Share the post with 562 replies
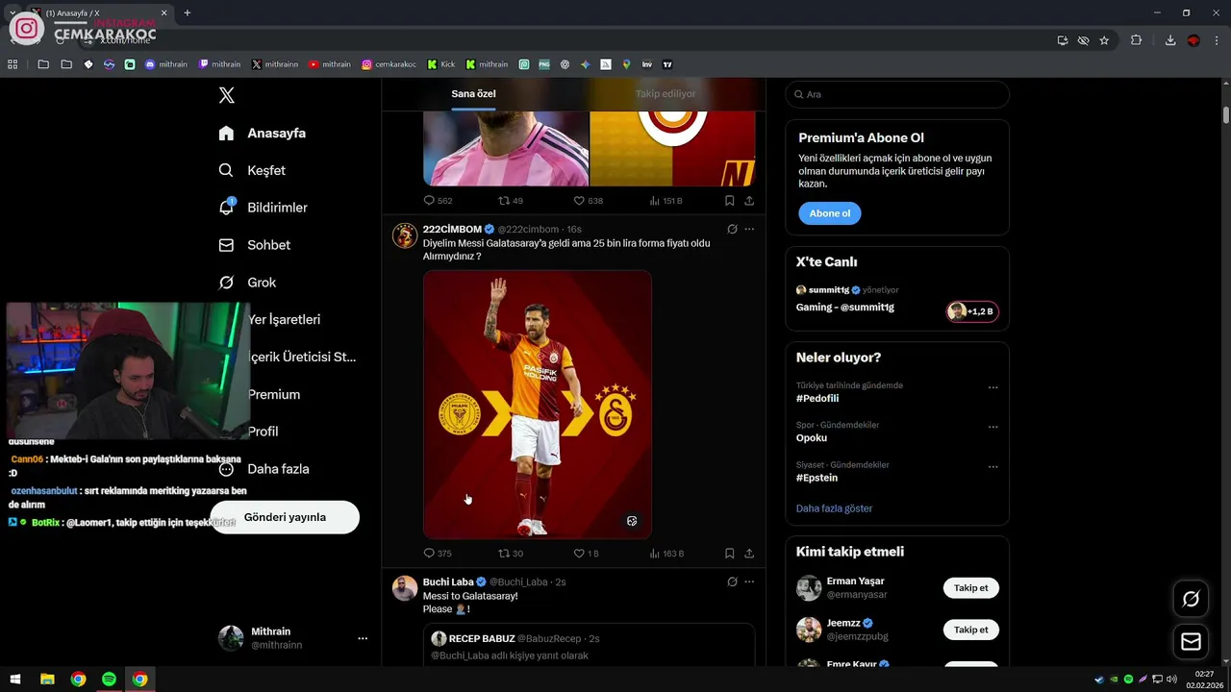 click(x=749, y=201)
